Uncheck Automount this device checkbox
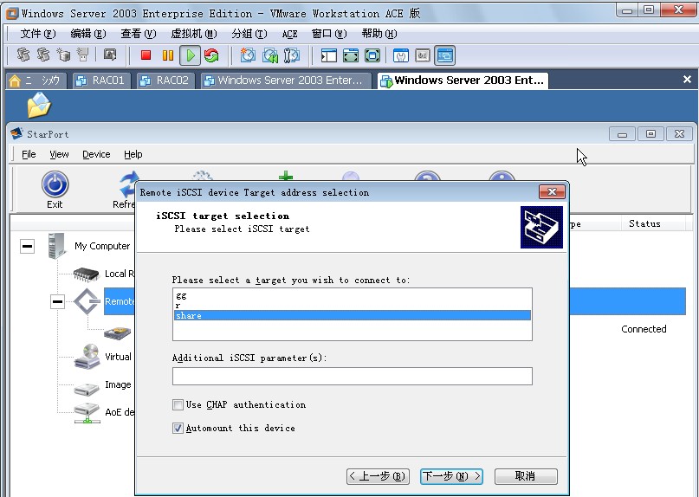This screenshot has width=699, height=497. coord(178,429)
